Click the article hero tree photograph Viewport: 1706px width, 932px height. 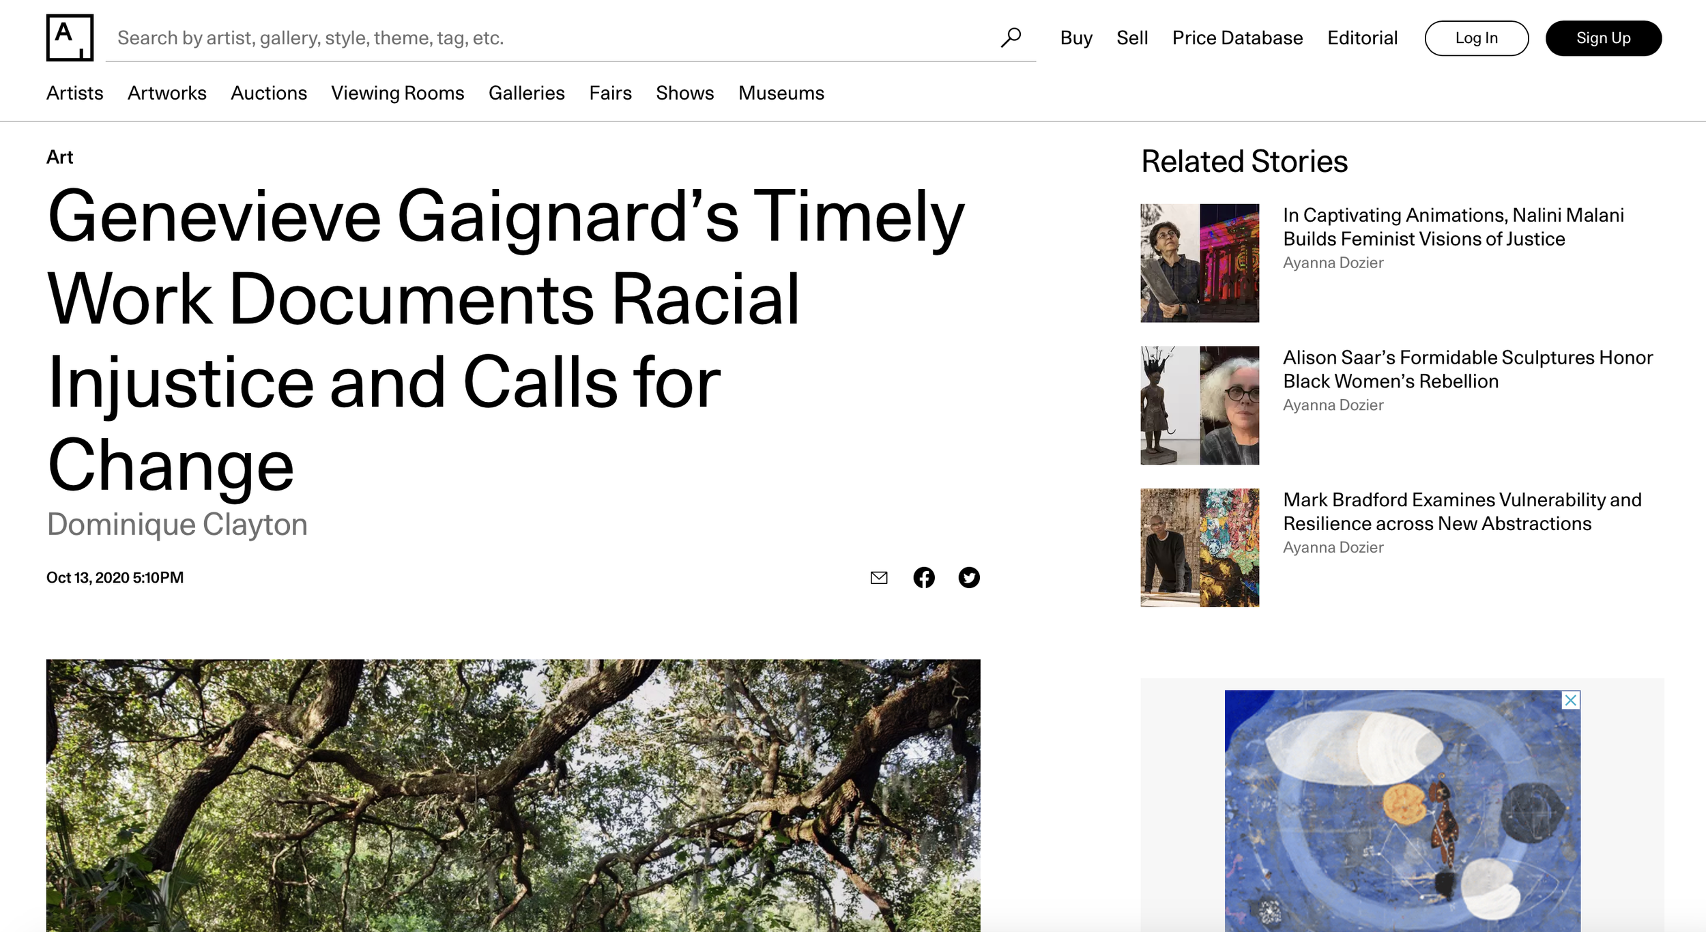pyautogui.click(x=513, y=796)
